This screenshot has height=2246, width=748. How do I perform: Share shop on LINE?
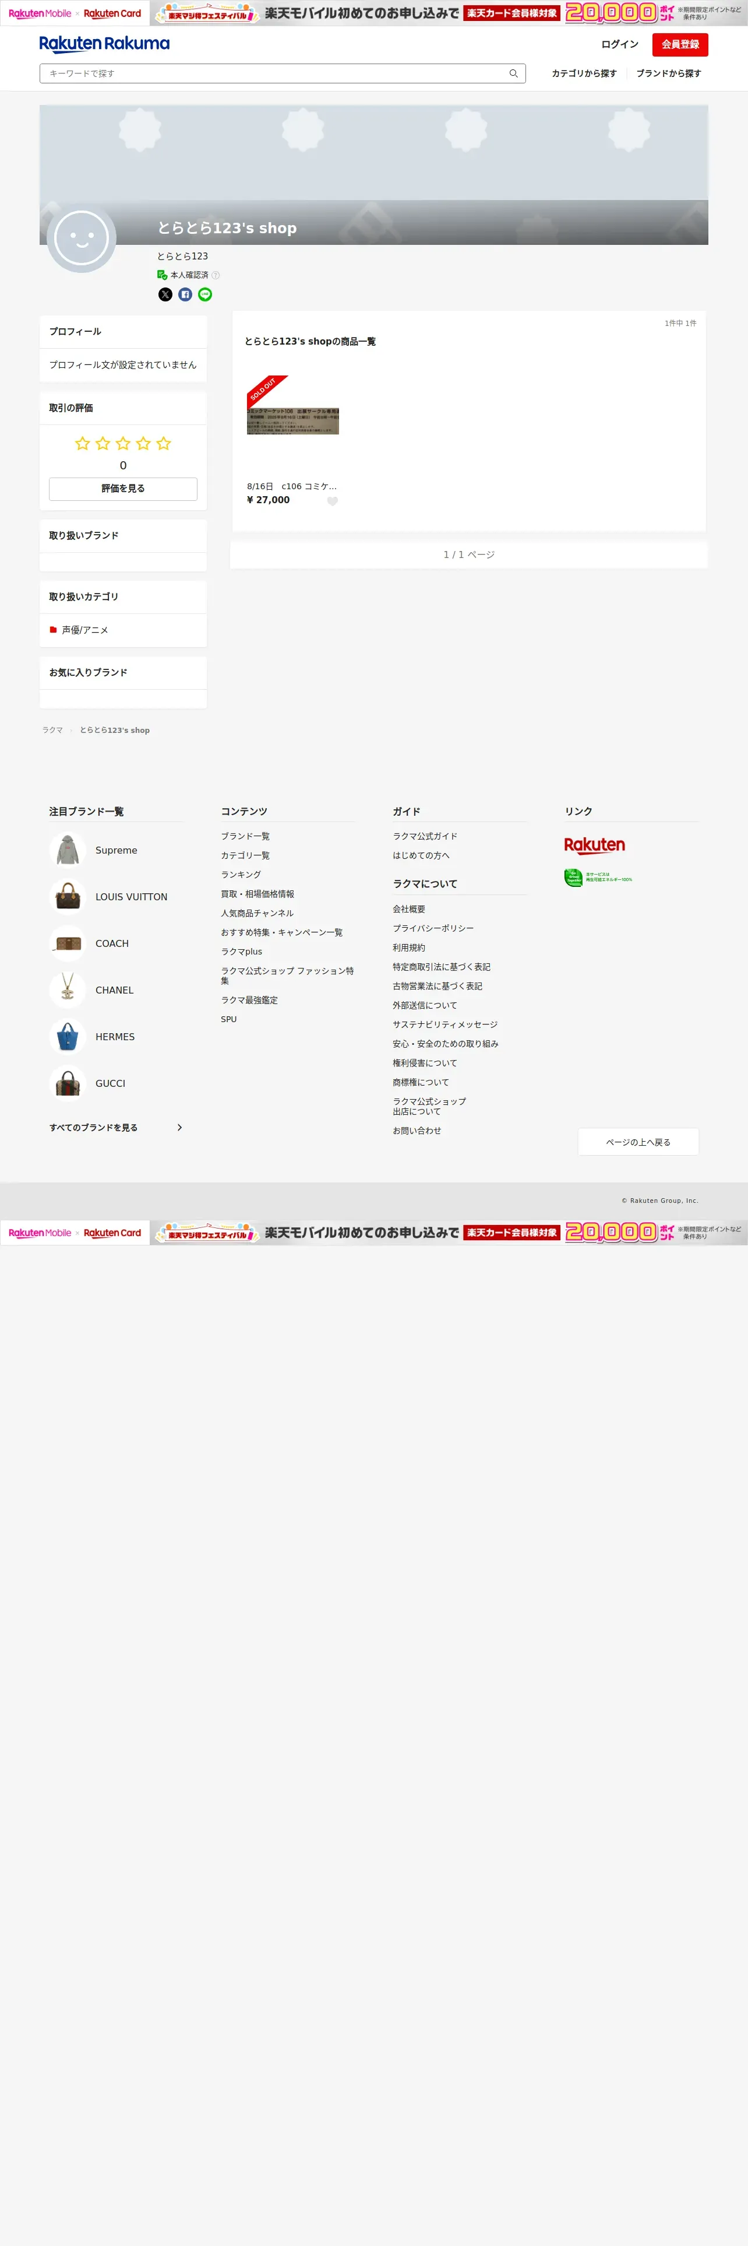[x=204, y=294]
